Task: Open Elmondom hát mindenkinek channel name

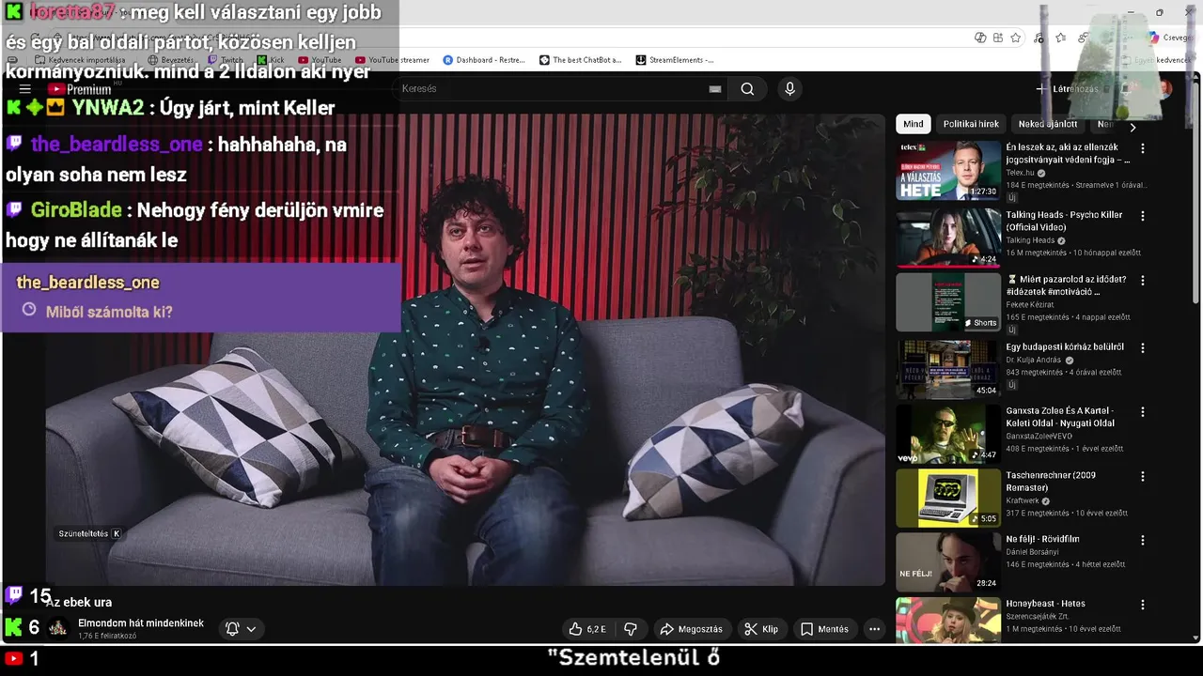Action: tap(141, 623)
